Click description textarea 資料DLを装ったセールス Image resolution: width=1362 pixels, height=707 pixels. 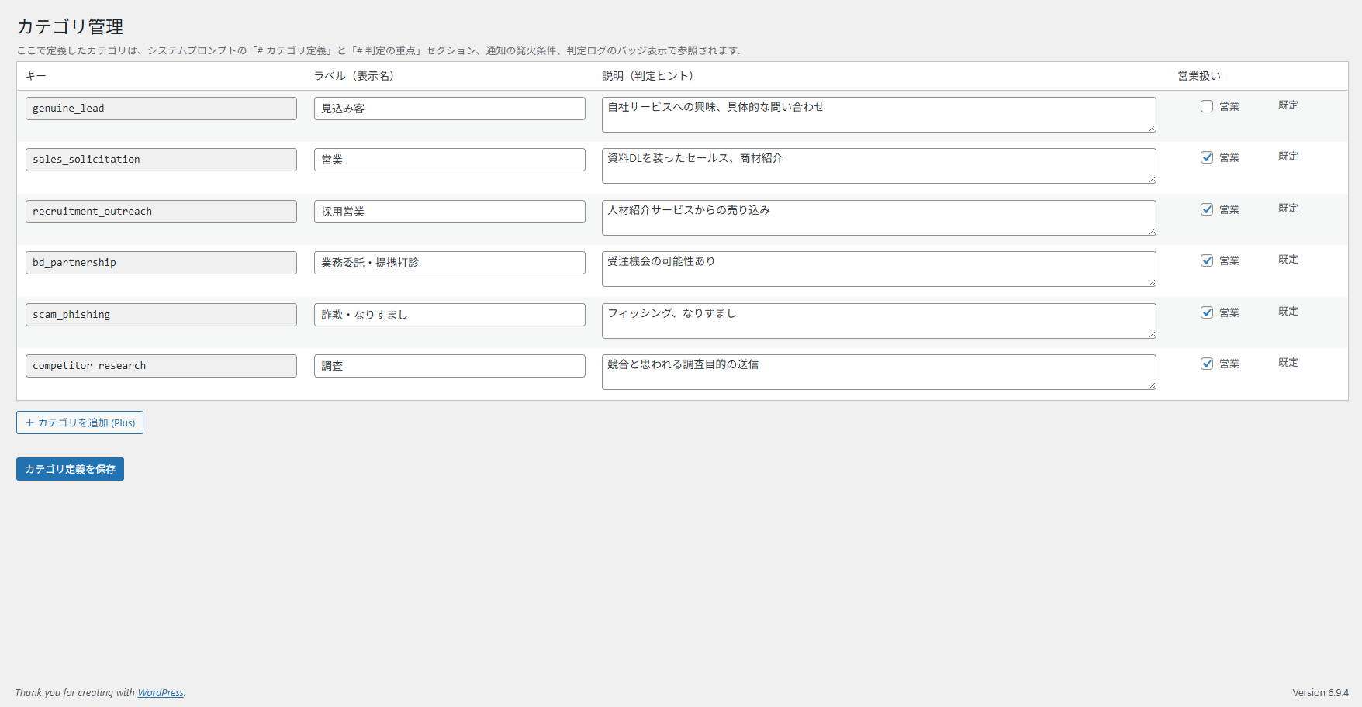click(x=879, y=166)
